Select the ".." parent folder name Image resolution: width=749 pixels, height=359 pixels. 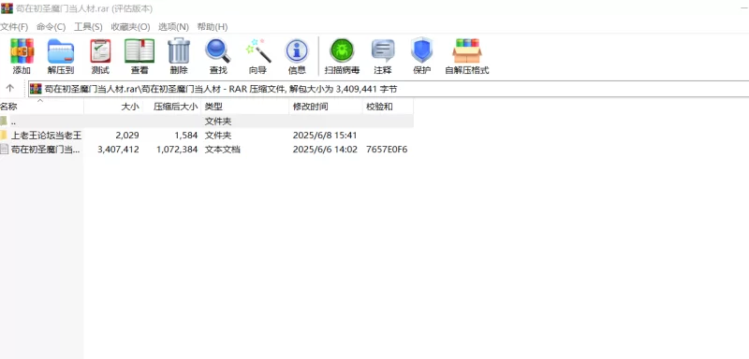point(14,122)
